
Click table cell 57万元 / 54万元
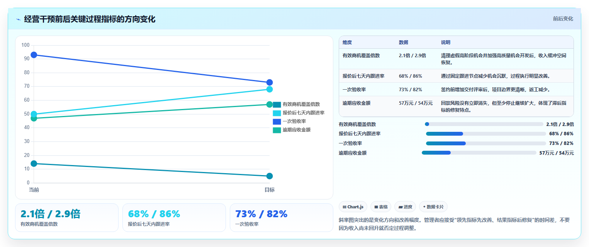(x=416, y=103)
